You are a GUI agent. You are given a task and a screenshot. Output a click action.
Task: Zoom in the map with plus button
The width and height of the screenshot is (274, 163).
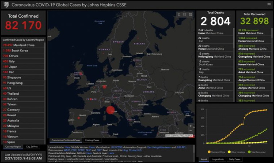[190, 126]
